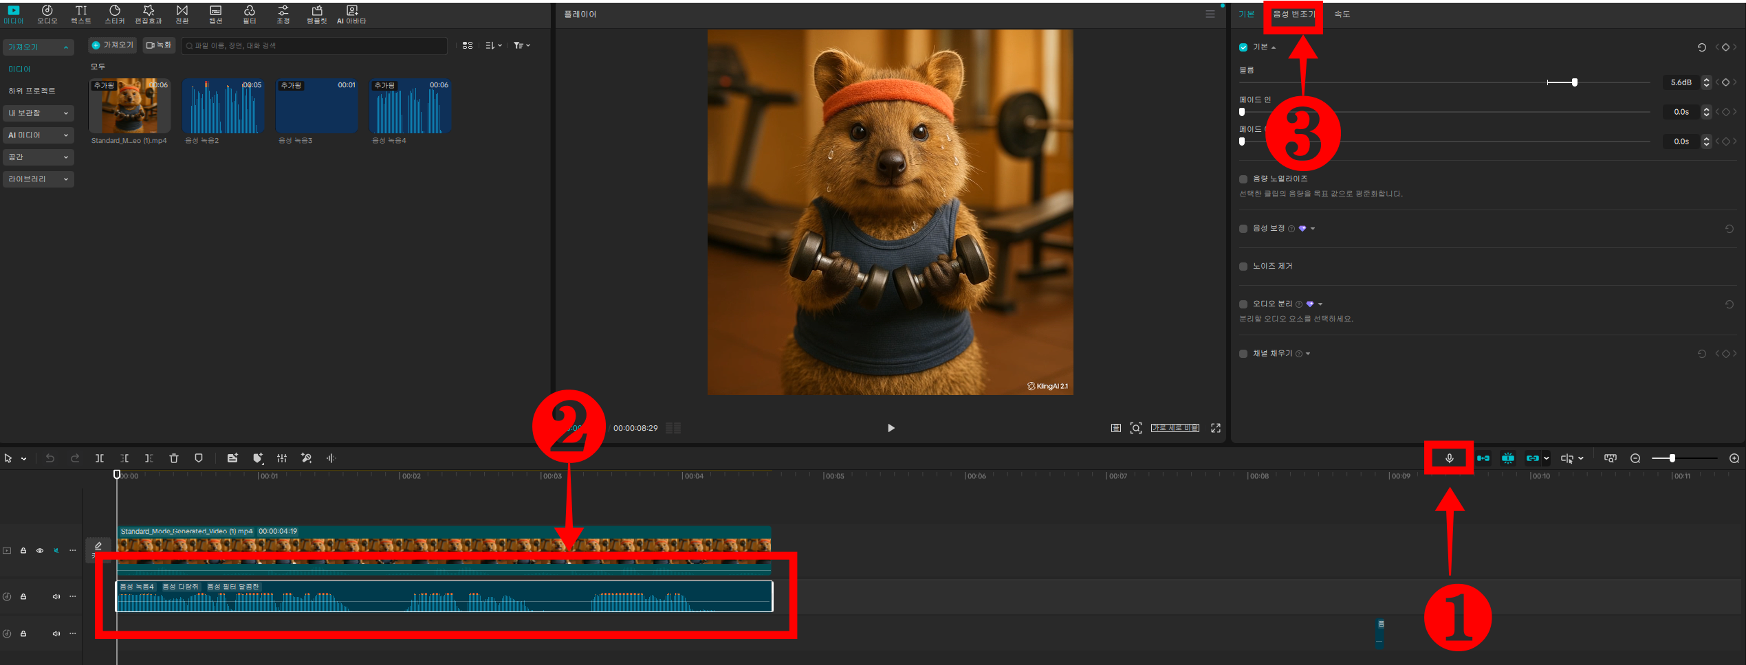Screen dimensions: 1746x665
Task: Play the video in the player
Action: (891, 428)
